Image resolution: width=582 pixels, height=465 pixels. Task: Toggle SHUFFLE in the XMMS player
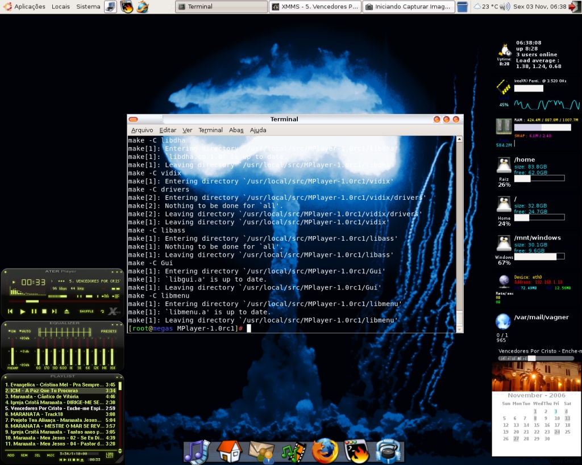(86, 311)
